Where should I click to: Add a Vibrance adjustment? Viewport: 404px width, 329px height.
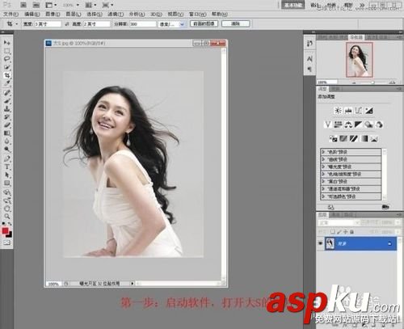(x=327, y=124)
